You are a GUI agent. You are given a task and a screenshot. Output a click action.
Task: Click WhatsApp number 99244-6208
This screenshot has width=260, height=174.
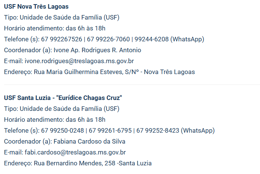coord(152,39)
